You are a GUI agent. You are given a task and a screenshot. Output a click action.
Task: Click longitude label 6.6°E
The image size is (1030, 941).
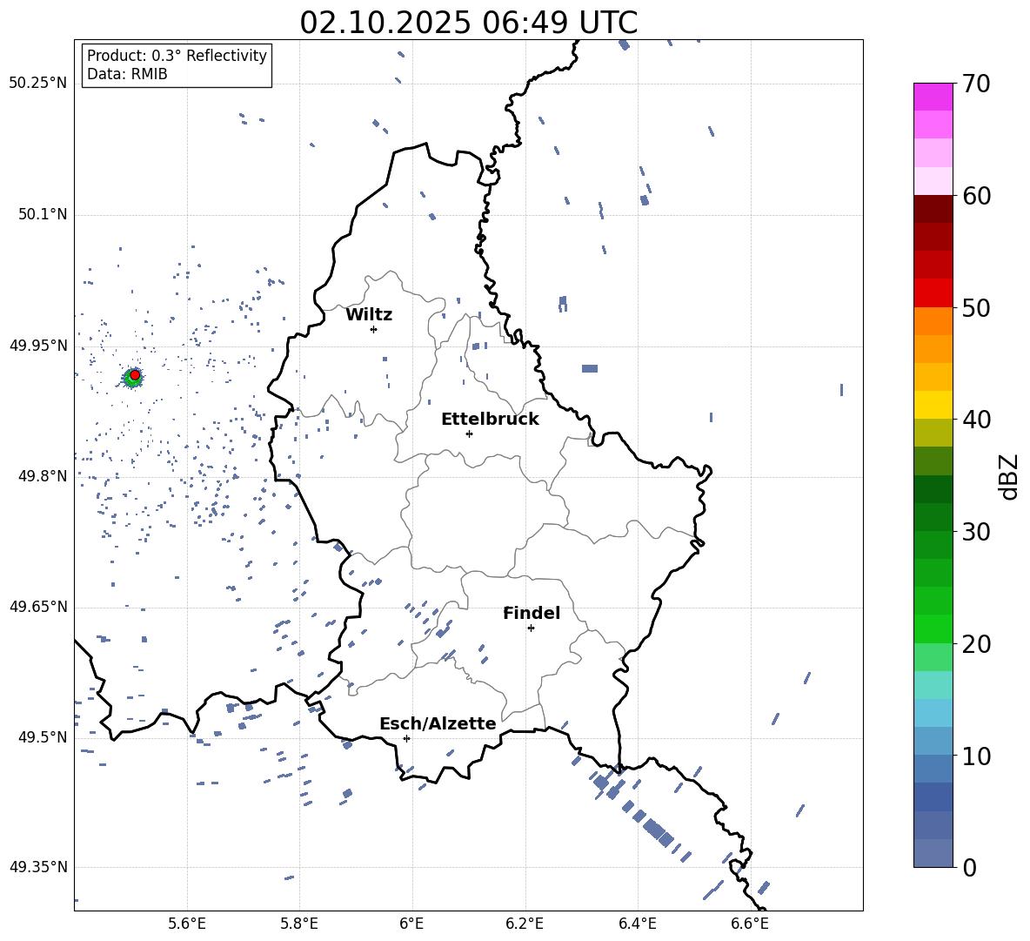[x=750, y=924]
